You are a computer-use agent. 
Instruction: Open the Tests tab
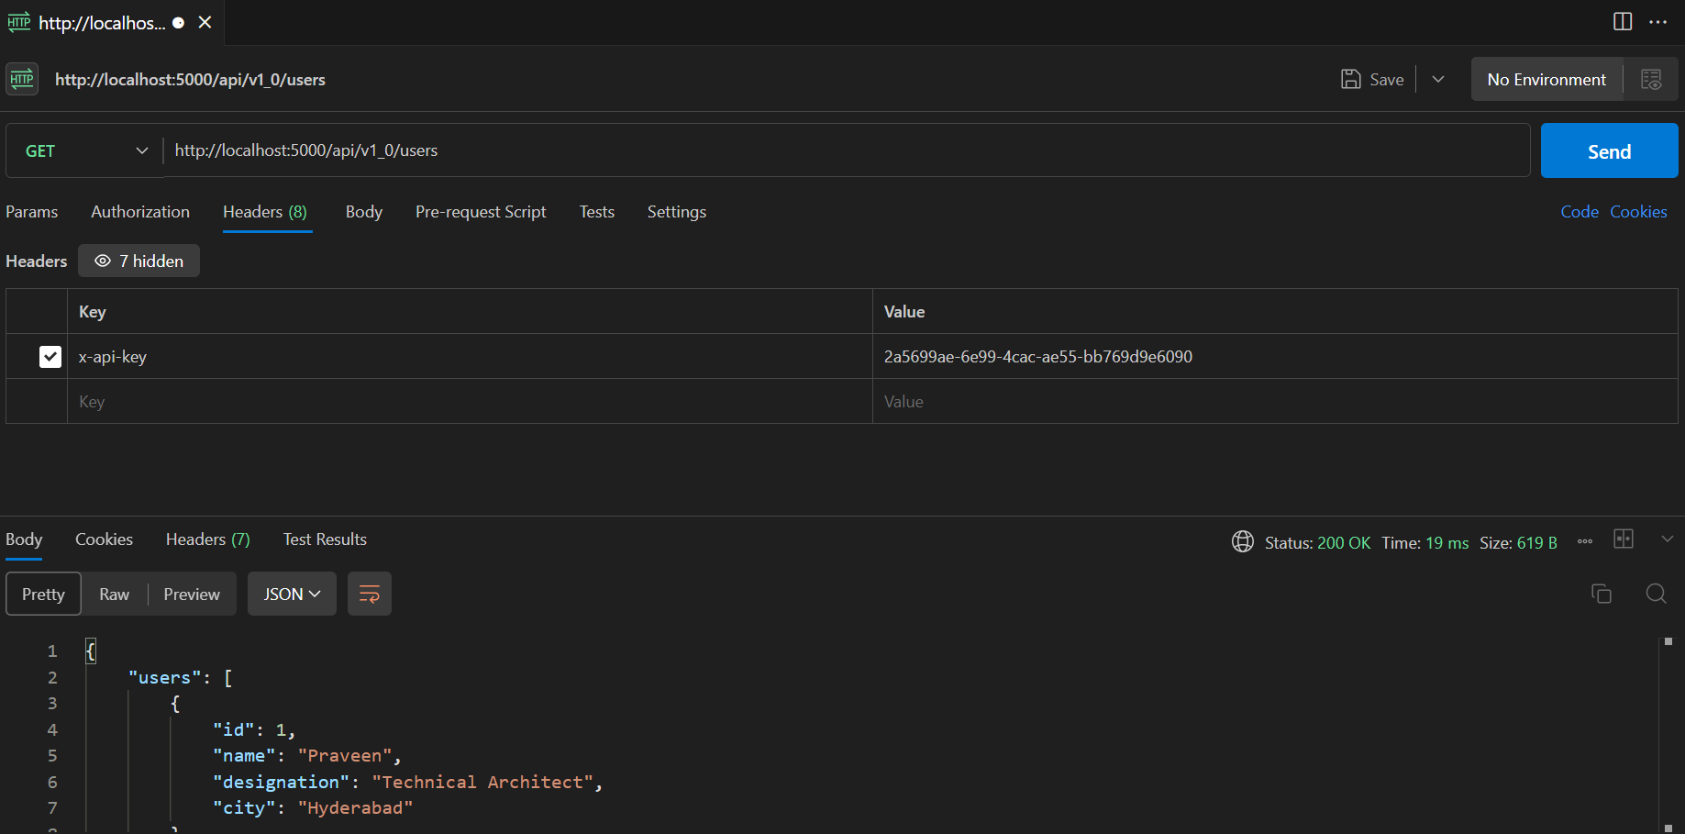[x=597, y=212]
